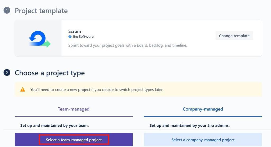
Task: Click the yellow warning banner background
Action: pos(212,89)
